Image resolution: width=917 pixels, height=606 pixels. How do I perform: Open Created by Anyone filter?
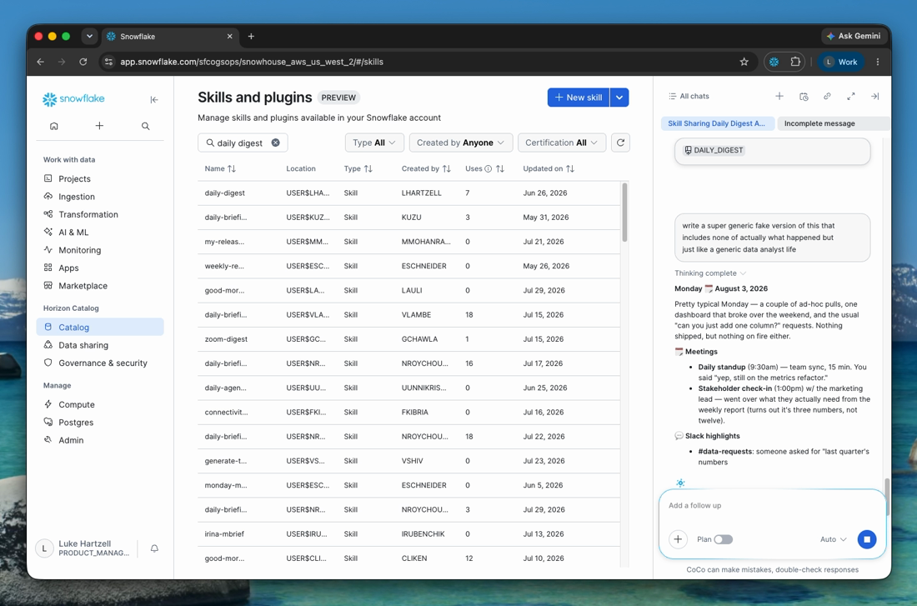(461, 143)
